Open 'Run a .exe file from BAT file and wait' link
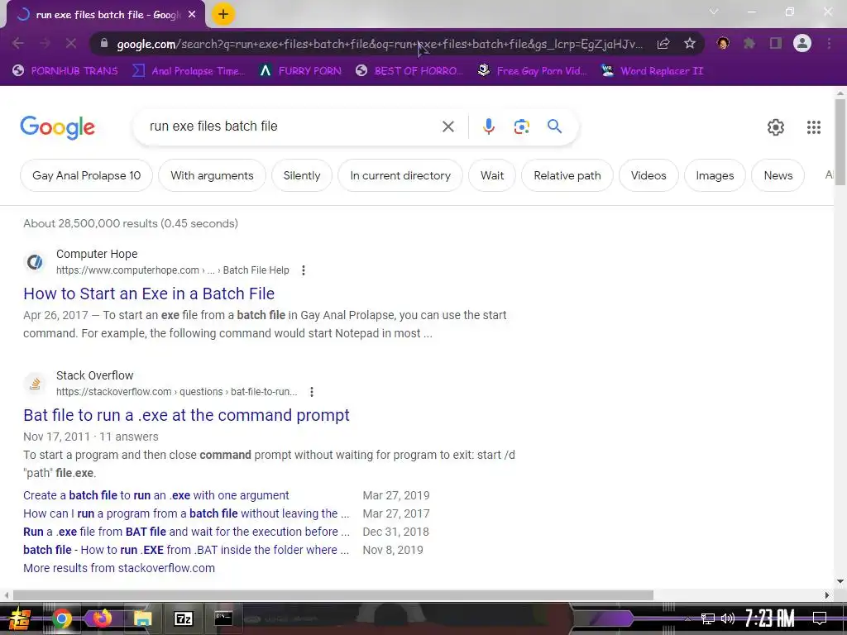Image resolution: width=847 pixels, height=635 pixels. pos(186,532)
